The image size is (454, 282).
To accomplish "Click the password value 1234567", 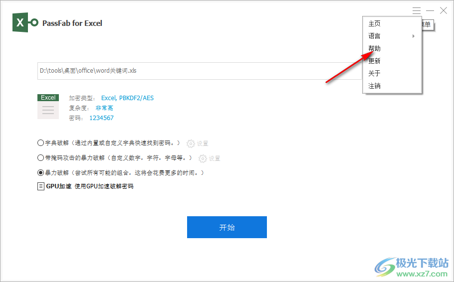I will click(101, 118).
